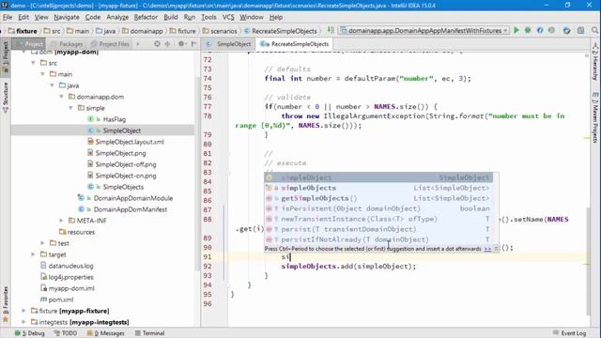This screenshot has width=601, height=338.
Task: Click Run with Coverage icon
Action: (540, 30)
